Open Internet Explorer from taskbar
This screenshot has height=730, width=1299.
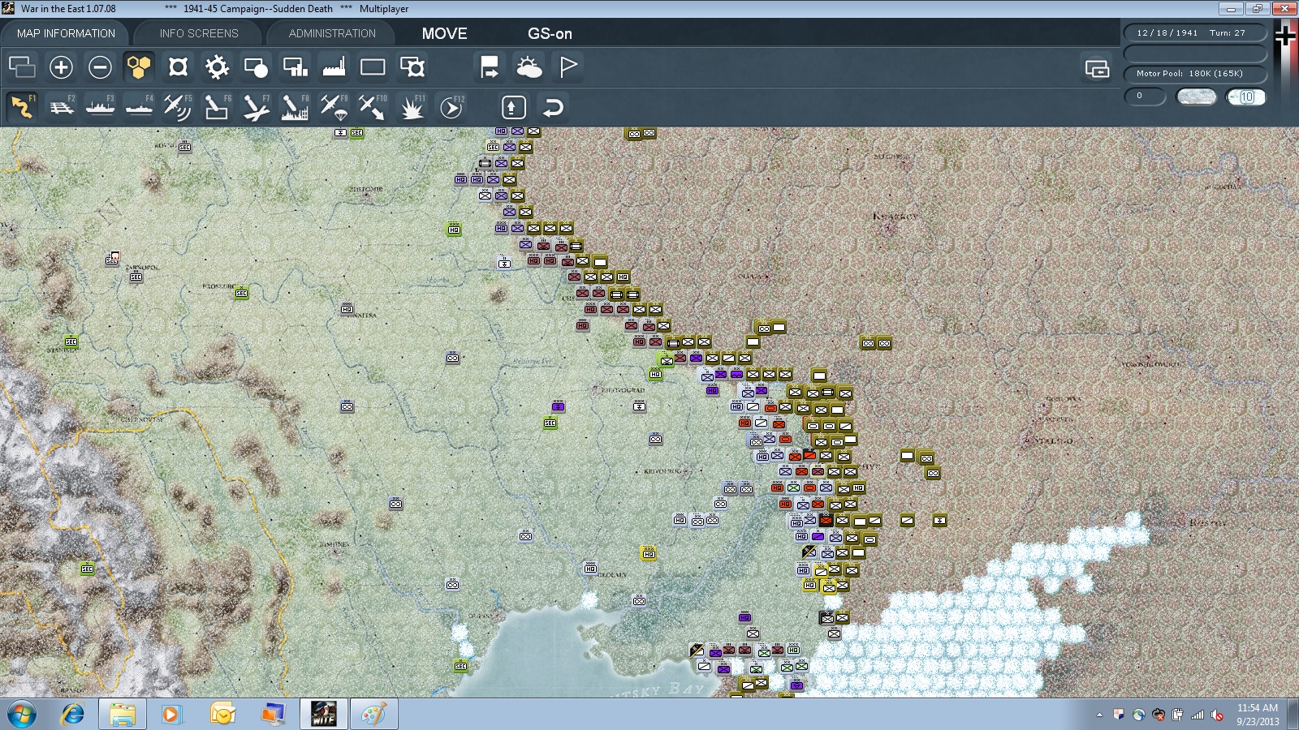click(73, 714)
